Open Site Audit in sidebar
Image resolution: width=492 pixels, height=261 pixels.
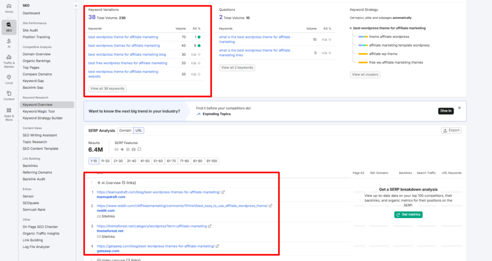point(30,30)
